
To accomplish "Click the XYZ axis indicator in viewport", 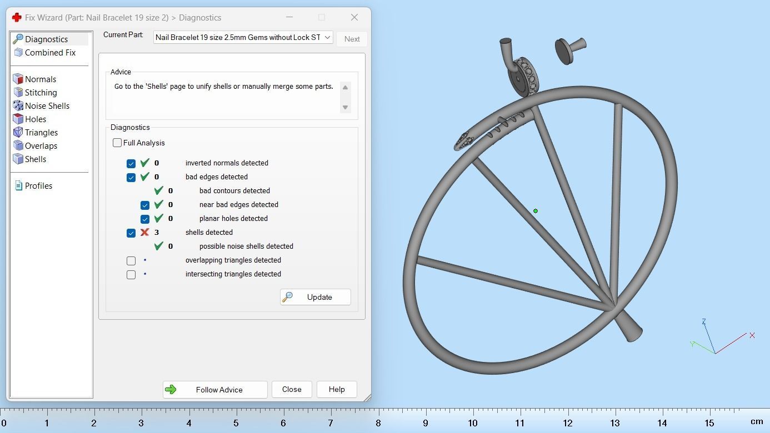I will tap(722, 337).
